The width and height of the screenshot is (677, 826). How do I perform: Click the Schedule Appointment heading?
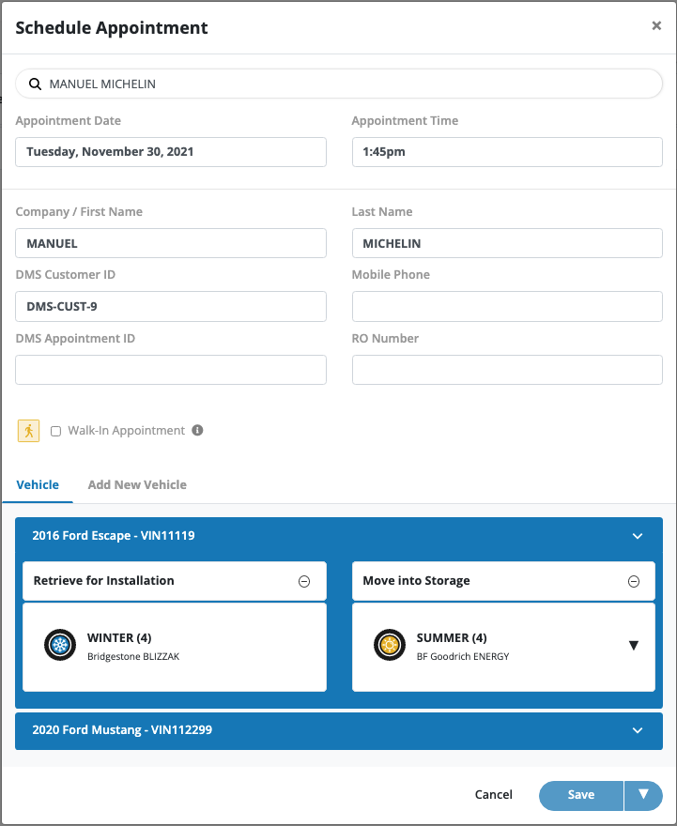point(112,28)
